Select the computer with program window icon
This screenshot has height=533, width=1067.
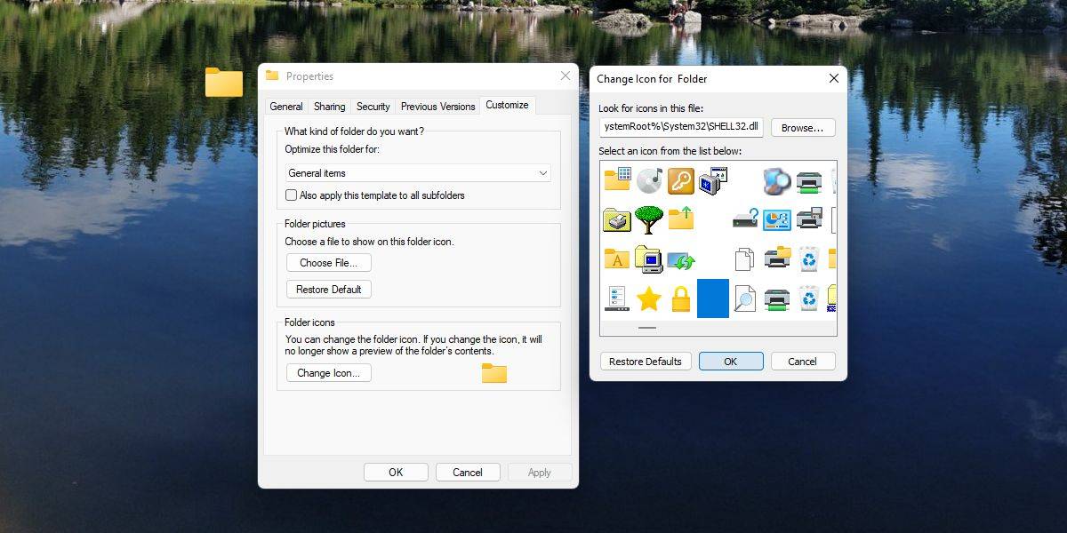(x=713, y=180)
